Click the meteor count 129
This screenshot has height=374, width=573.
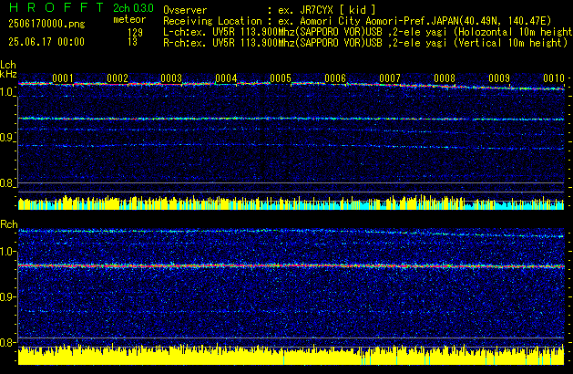(135, 33)
